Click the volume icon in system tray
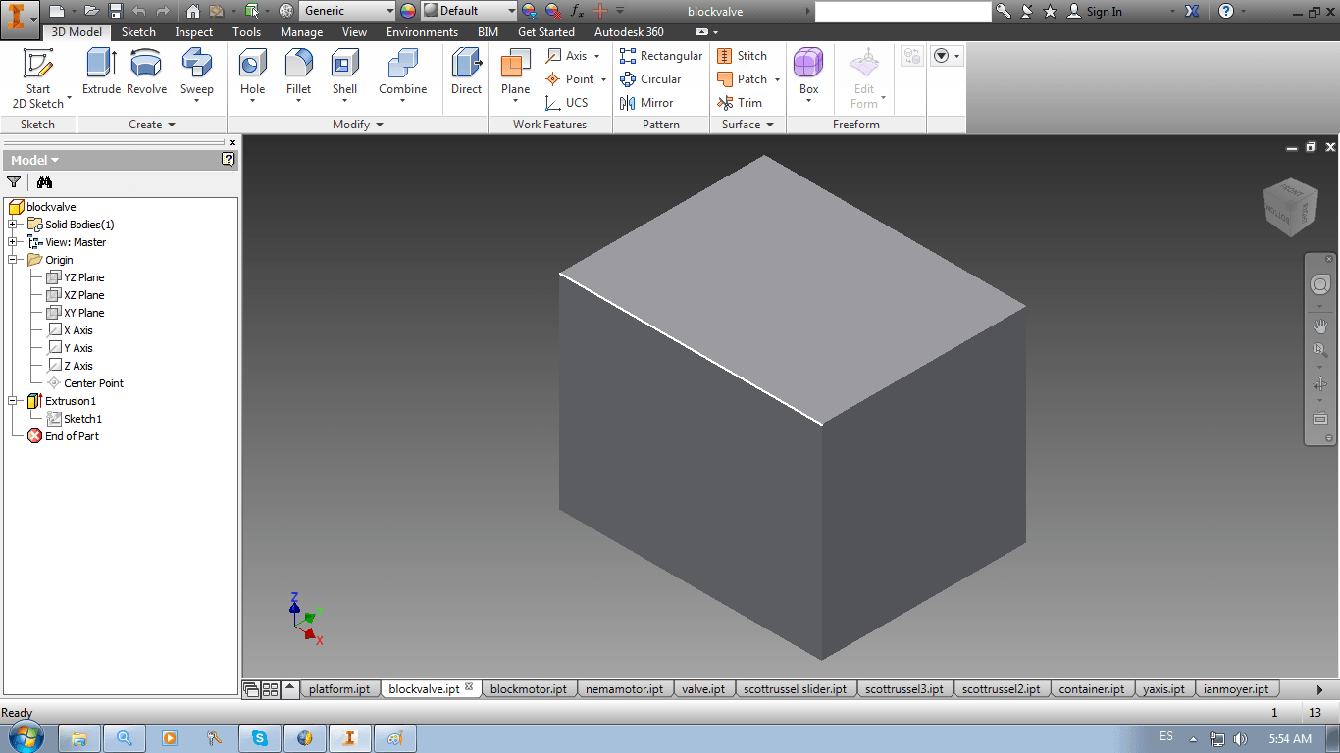The image size is (1340, 753). pyautogui.click(x=1240, y=738)
